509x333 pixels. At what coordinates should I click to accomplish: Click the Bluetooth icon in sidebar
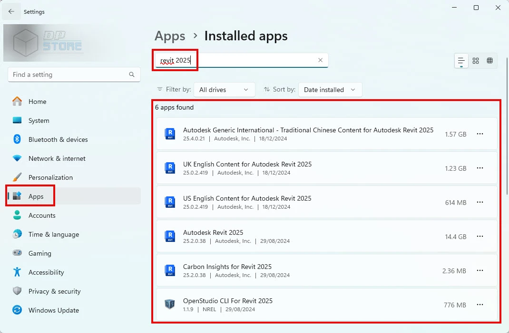[17, 139]
